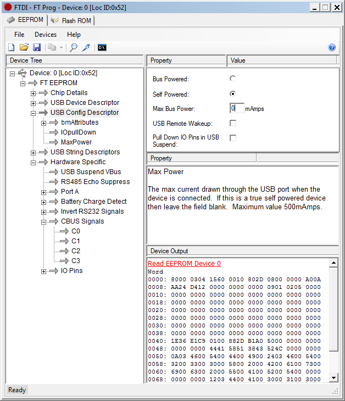Viewport: 345px width, 401px height.
Task: Click the Device Output scroll down arrow
Action: coord(333,377)
